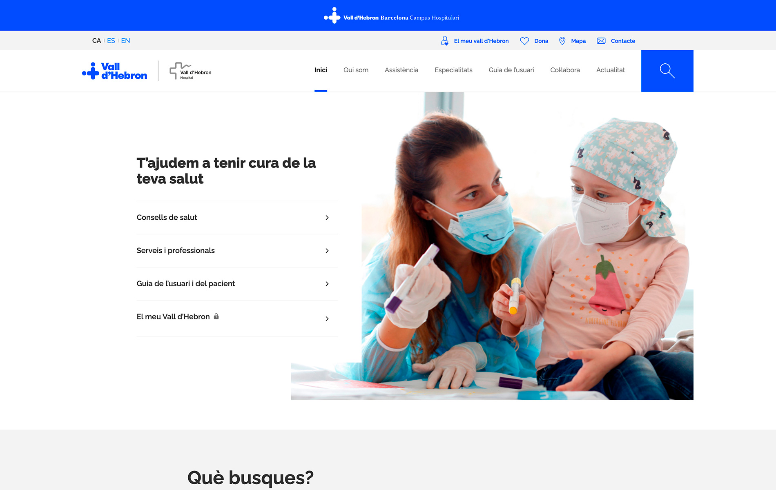Expand the Serveis i professionals chevron

click(x=327, y=251)
